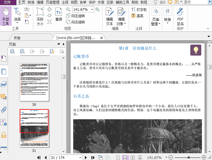Switch to single page view mode
This screenshot has width=212, height=160.
click(x=118, y=157)
